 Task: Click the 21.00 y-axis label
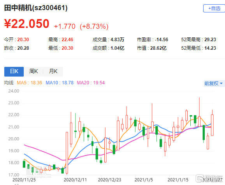click(x=14, y=127)
